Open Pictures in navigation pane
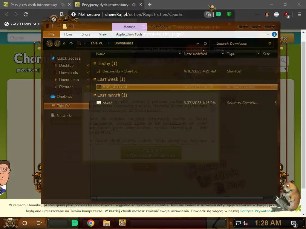Screen dimensions: 306x229 point(66,87)
